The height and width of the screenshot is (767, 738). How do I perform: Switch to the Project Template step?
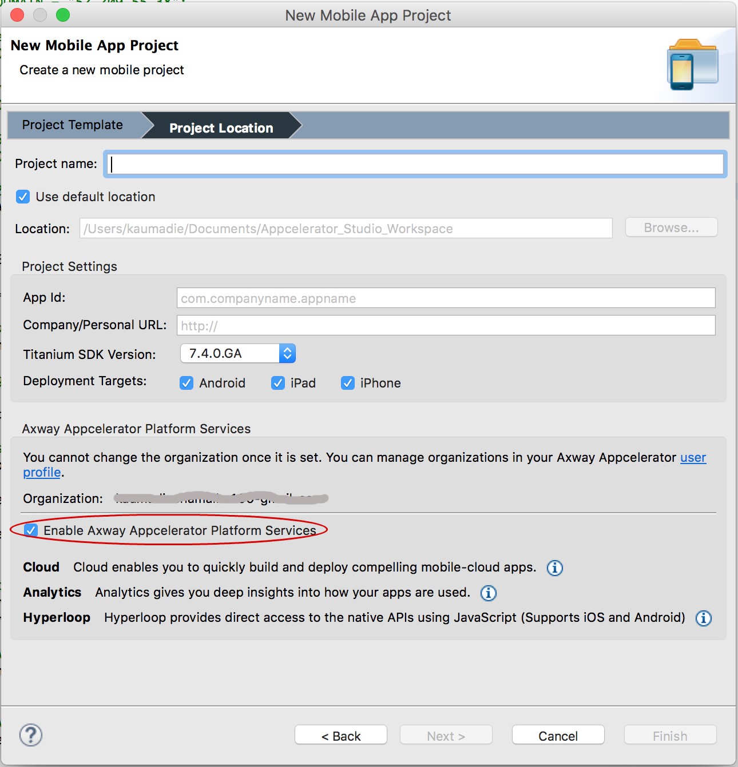pyautogui.click(x=73, y=125)
